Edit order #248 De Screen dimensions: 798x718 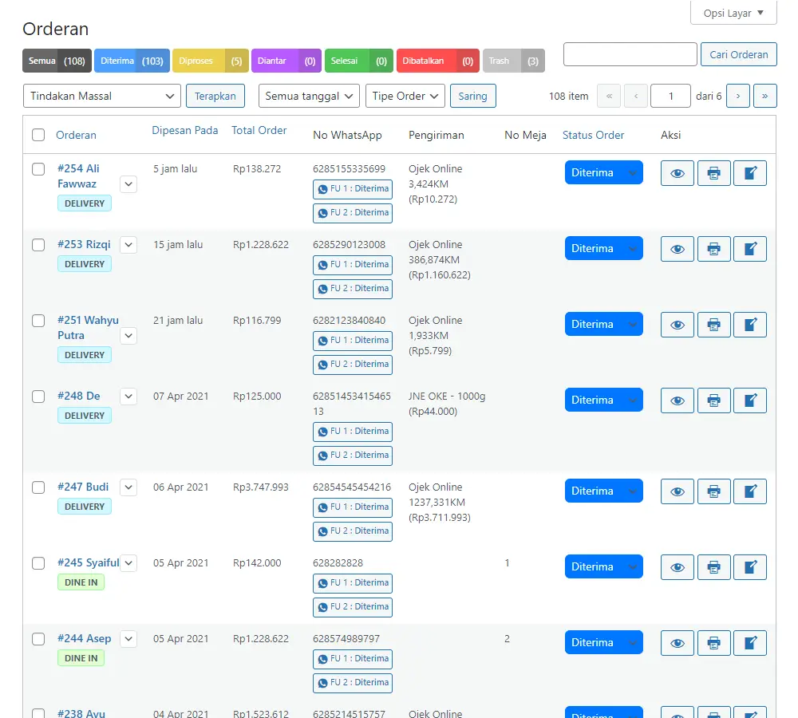749,400
